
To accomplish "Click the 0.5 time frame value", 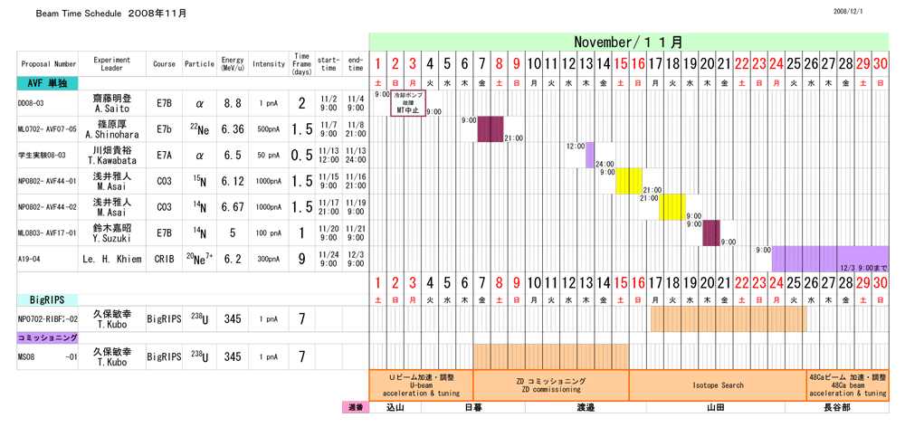I will click(301, 156).
